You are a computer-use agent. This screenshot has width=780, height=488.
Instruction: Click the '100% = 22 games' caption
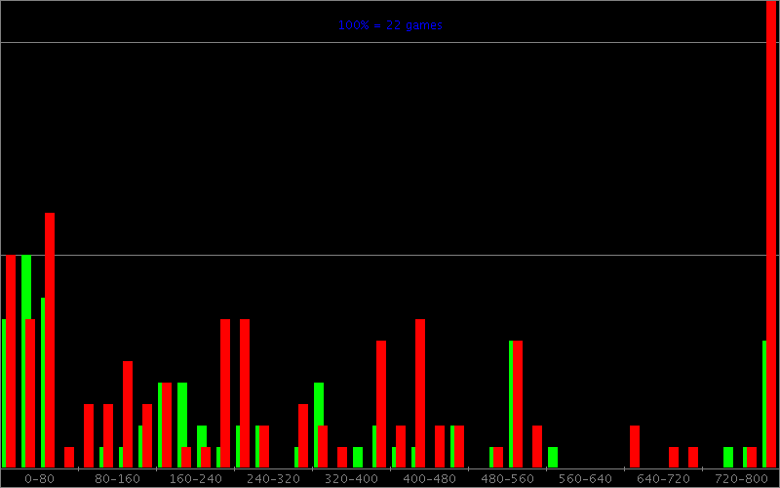(390, 25)
